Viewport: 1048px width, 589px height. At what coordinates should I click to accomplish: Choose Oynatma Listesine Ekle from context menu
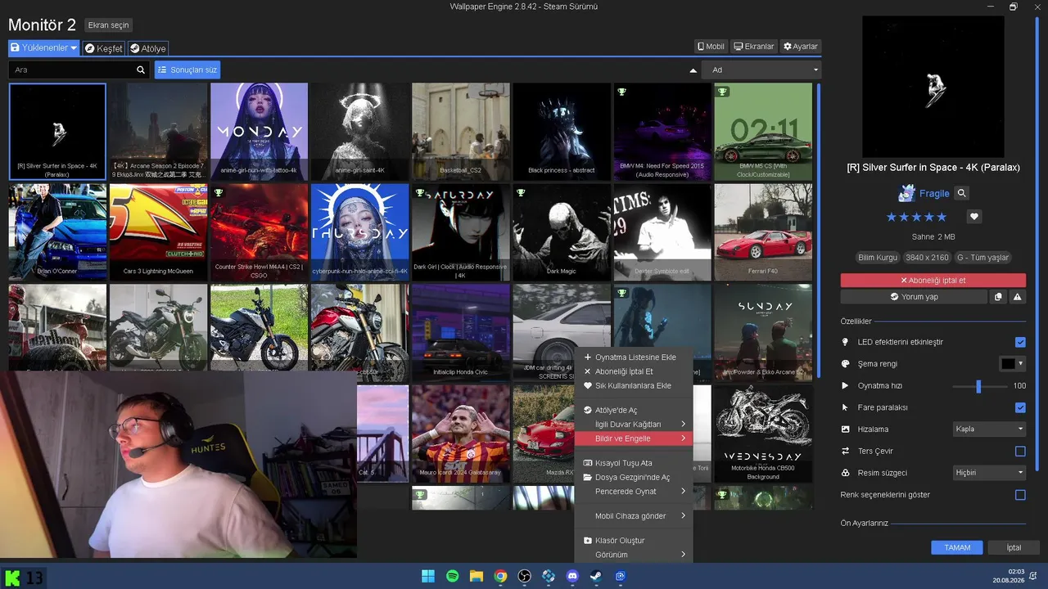634,357
